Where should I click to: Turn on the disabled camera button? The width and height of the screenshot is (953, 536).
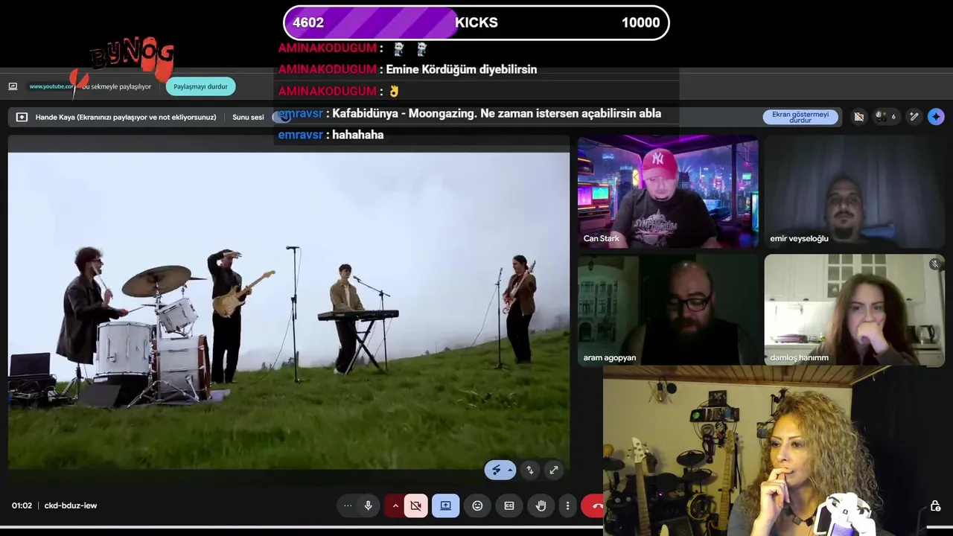415,505
